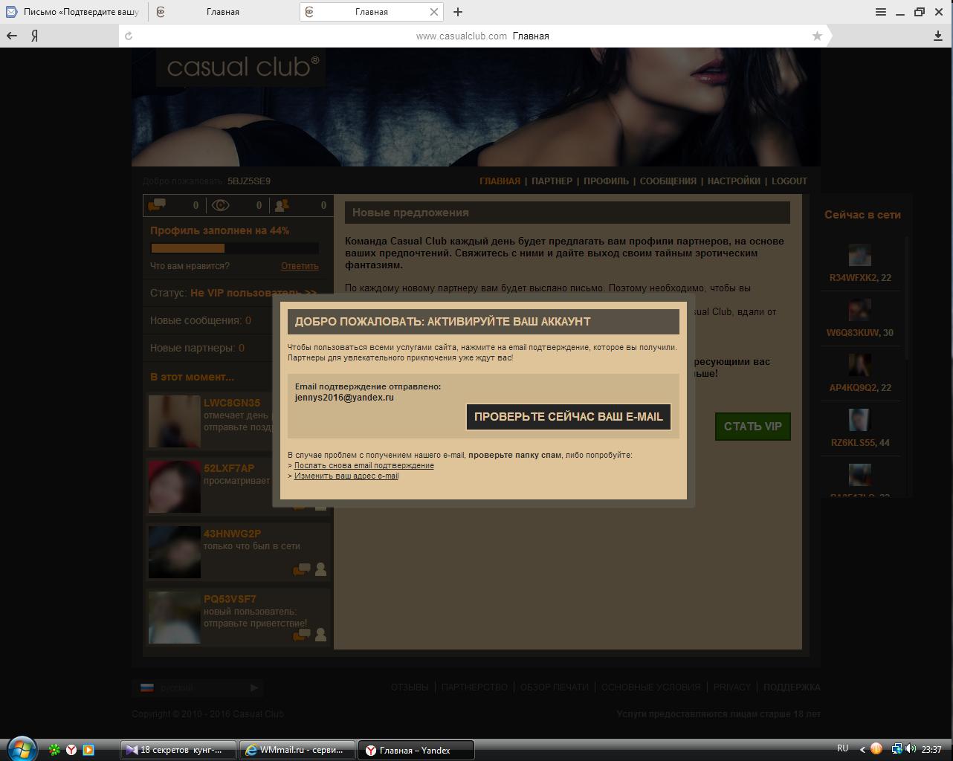Click the username LWC8GN35
Screen dimensions: 953x761
tap(232, 403)
